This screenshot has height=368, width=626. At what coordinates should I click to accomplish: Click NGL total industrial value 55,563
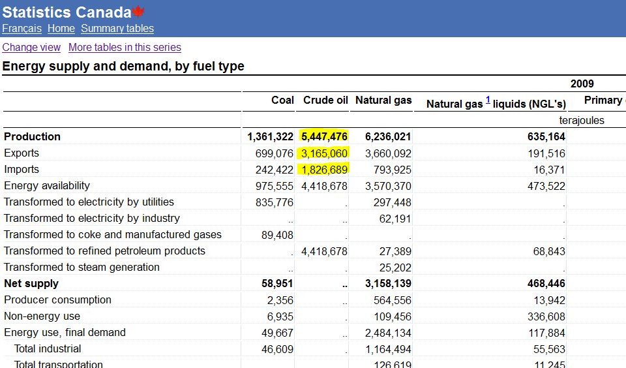pyautogui.click(x=549, y=349)
